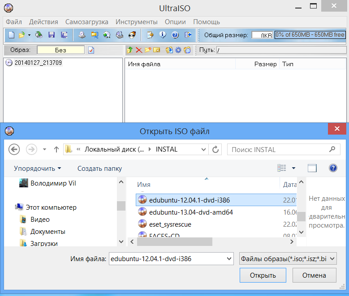349x296 pixels.
Task: Toggle the preview pane button
Action: tap(312, 168)
